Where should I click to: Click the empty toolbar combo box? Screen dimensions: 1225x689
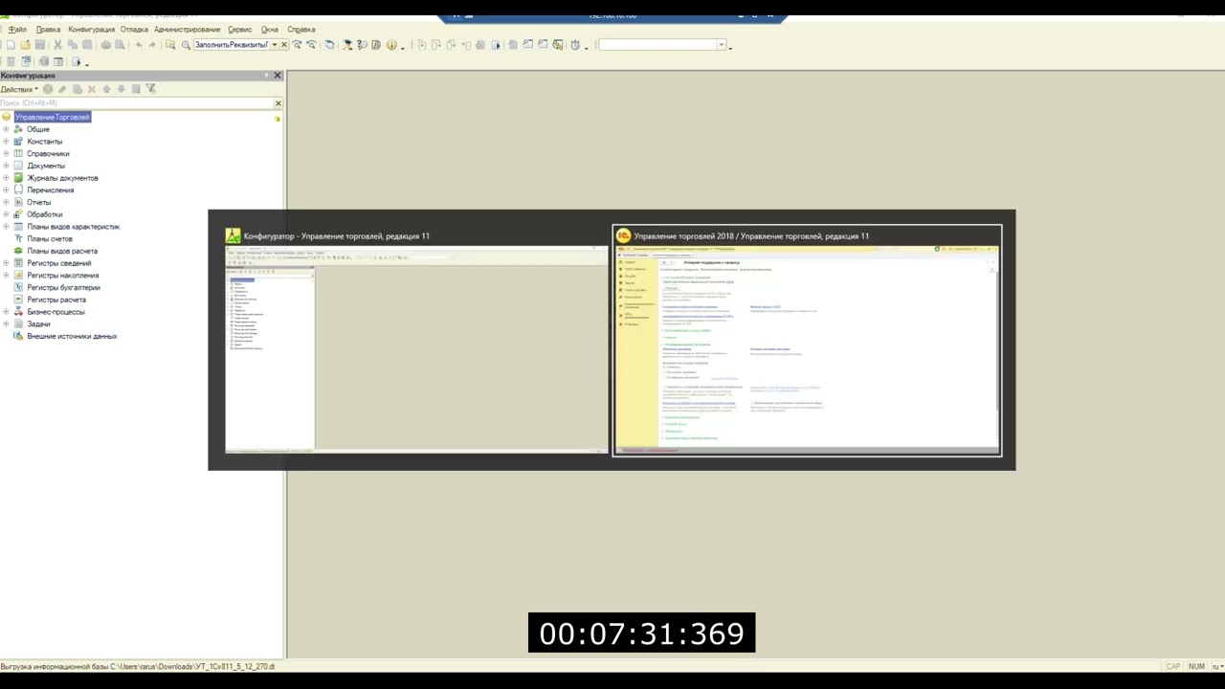click(661, 45)
